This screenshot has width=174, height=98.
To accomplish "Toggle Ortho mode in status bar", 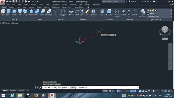I will click(119, 91).
